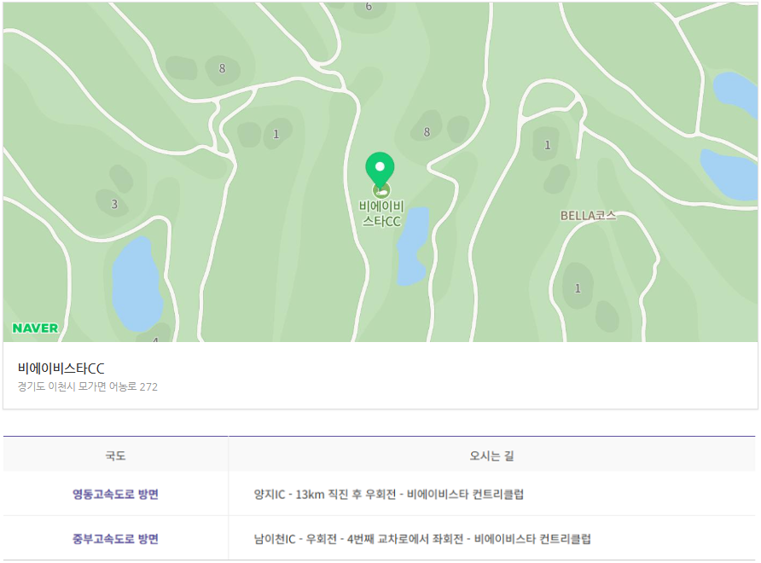Click the blue pond beside the location pin

414,245
